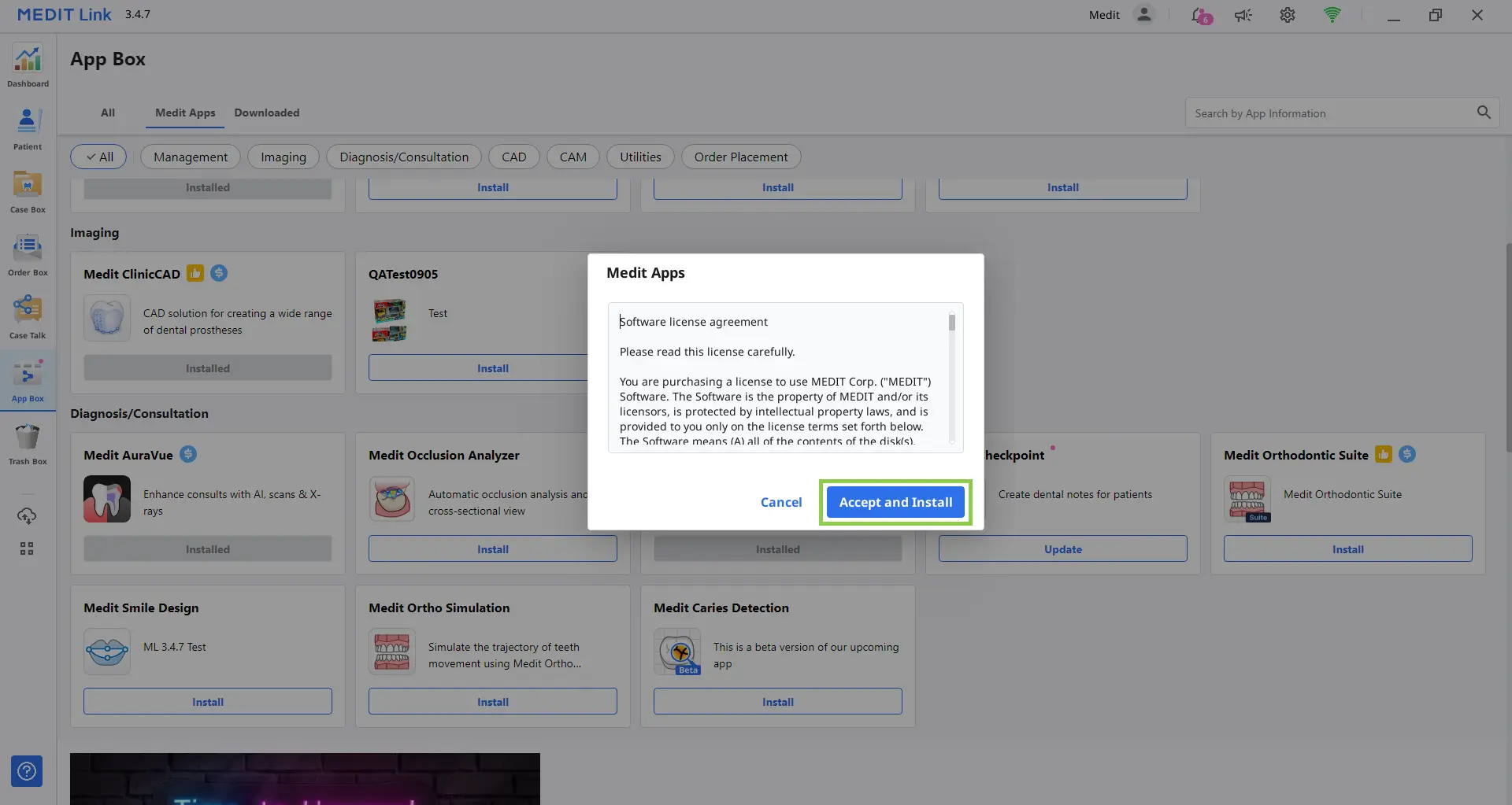Switch to the All tab
The height and width of the screenshot is (805, 1512).
click(x=108, y=113)
